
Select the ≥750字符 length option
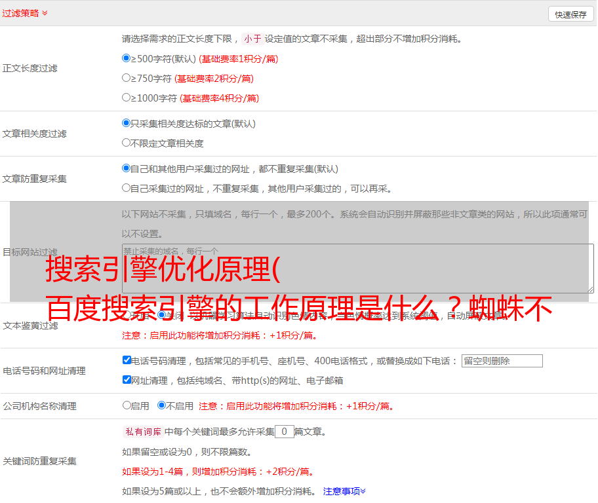point(127,78)
